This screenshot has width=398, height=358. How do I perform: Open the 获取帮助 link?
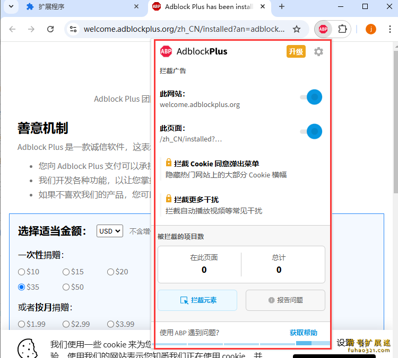[x=304, y=333]
